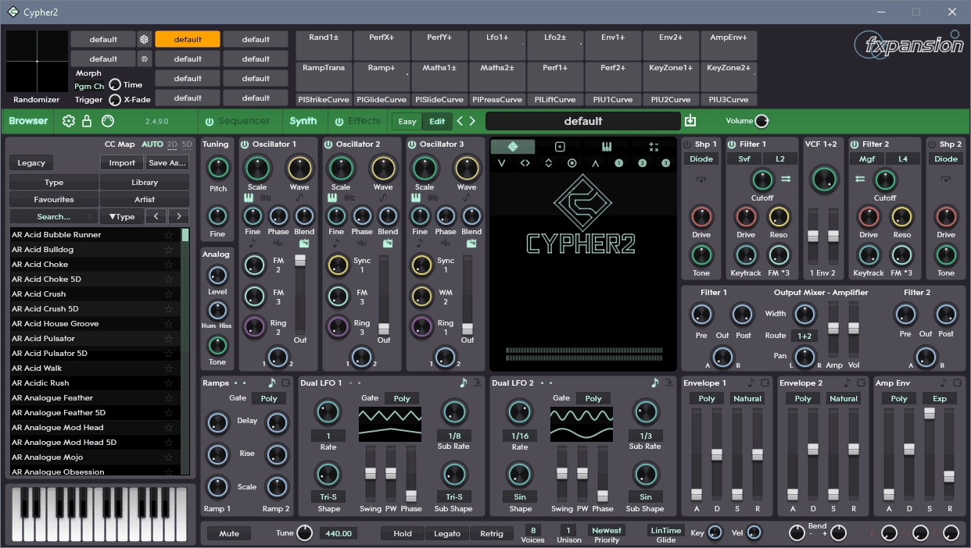Image resolution: width=971 pixels, height=548 pixels.
Task: Toggle Filter 1 power
Action: point(732,144)
